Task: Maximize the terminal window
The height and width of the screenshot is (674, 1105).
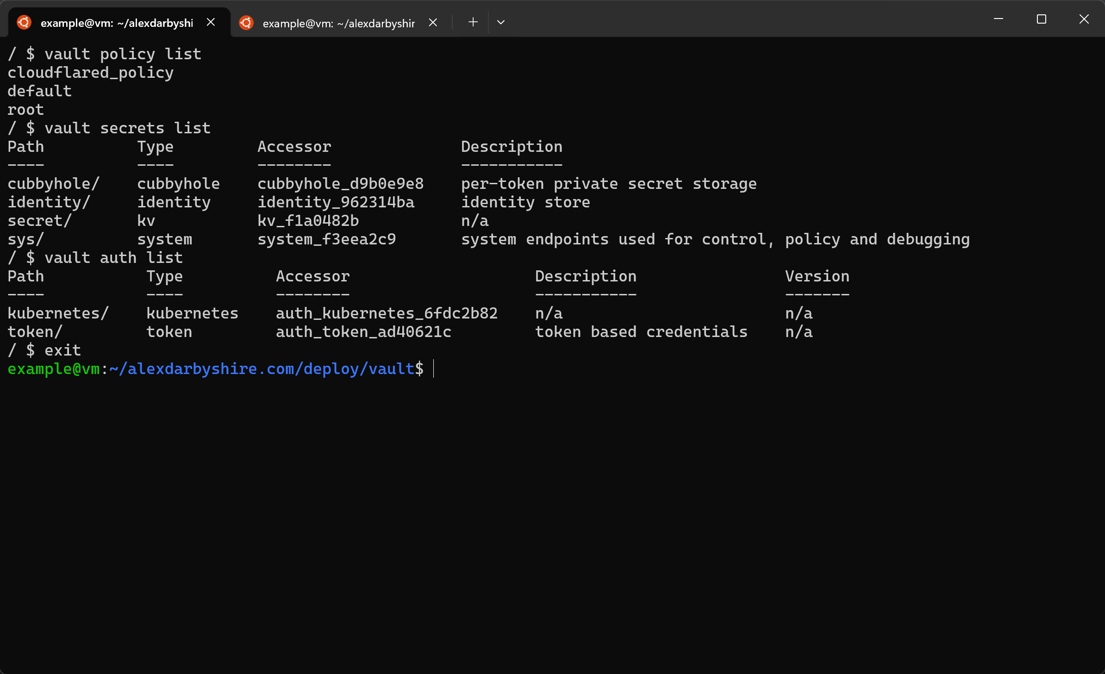Action: coord(1042,19)
